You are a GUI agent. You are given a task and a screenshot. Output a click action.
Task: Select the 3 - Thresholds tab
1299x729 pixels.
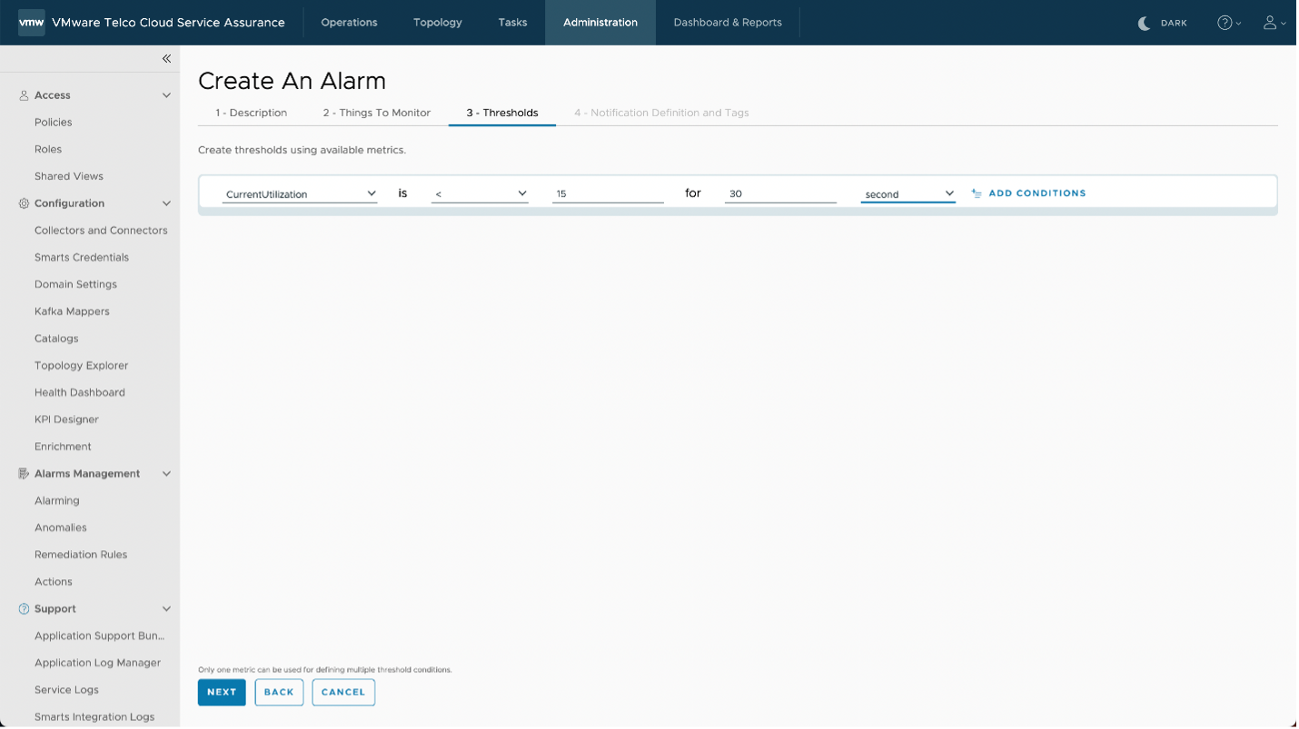click(x=502, y=113)
